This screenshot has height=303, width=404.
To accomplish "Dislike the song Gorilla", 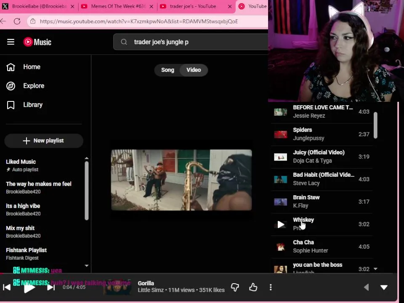I will click(x=235, y=287).
